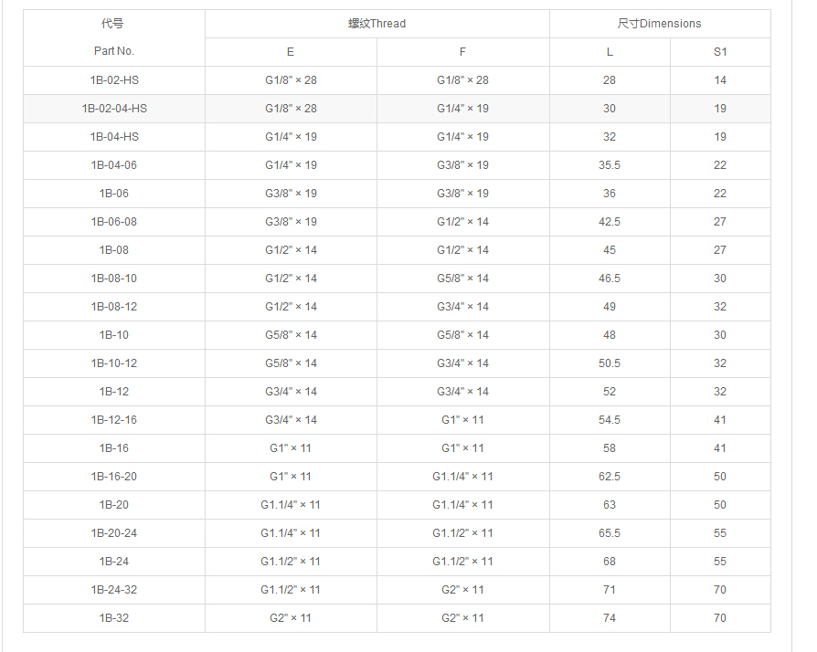The width and height of the screenshot is (817, 652).
Task: Select the L value 62.5 cell
Action: 610,477
